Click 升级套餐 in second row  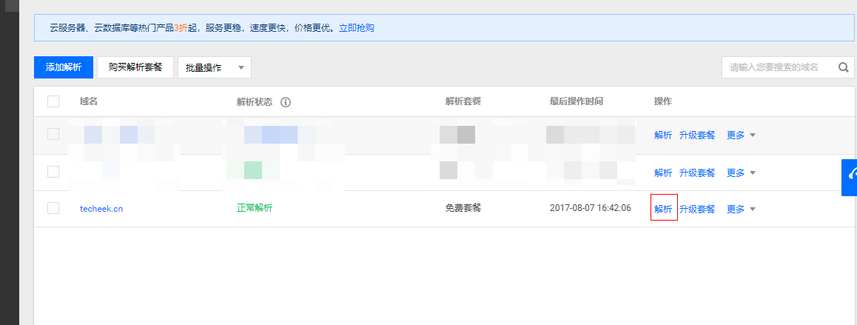pos(697,172)
